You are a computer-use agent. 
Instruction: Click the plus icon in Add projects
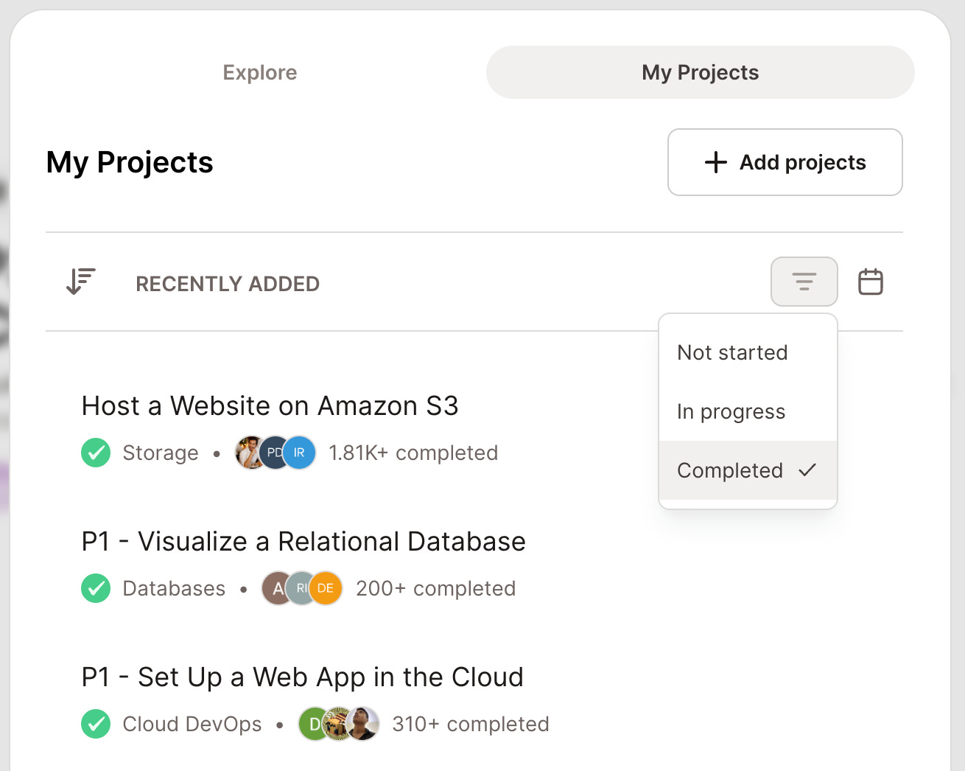coord(715,162)
